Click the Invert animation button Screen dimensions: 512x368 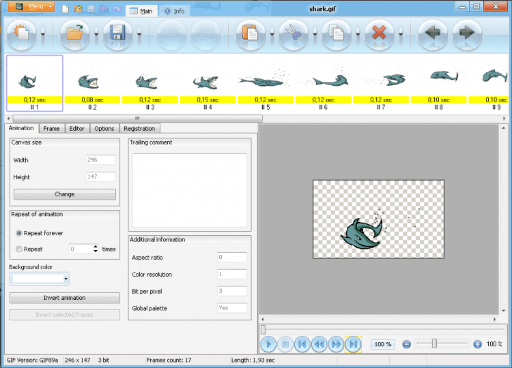click(65, 298)
